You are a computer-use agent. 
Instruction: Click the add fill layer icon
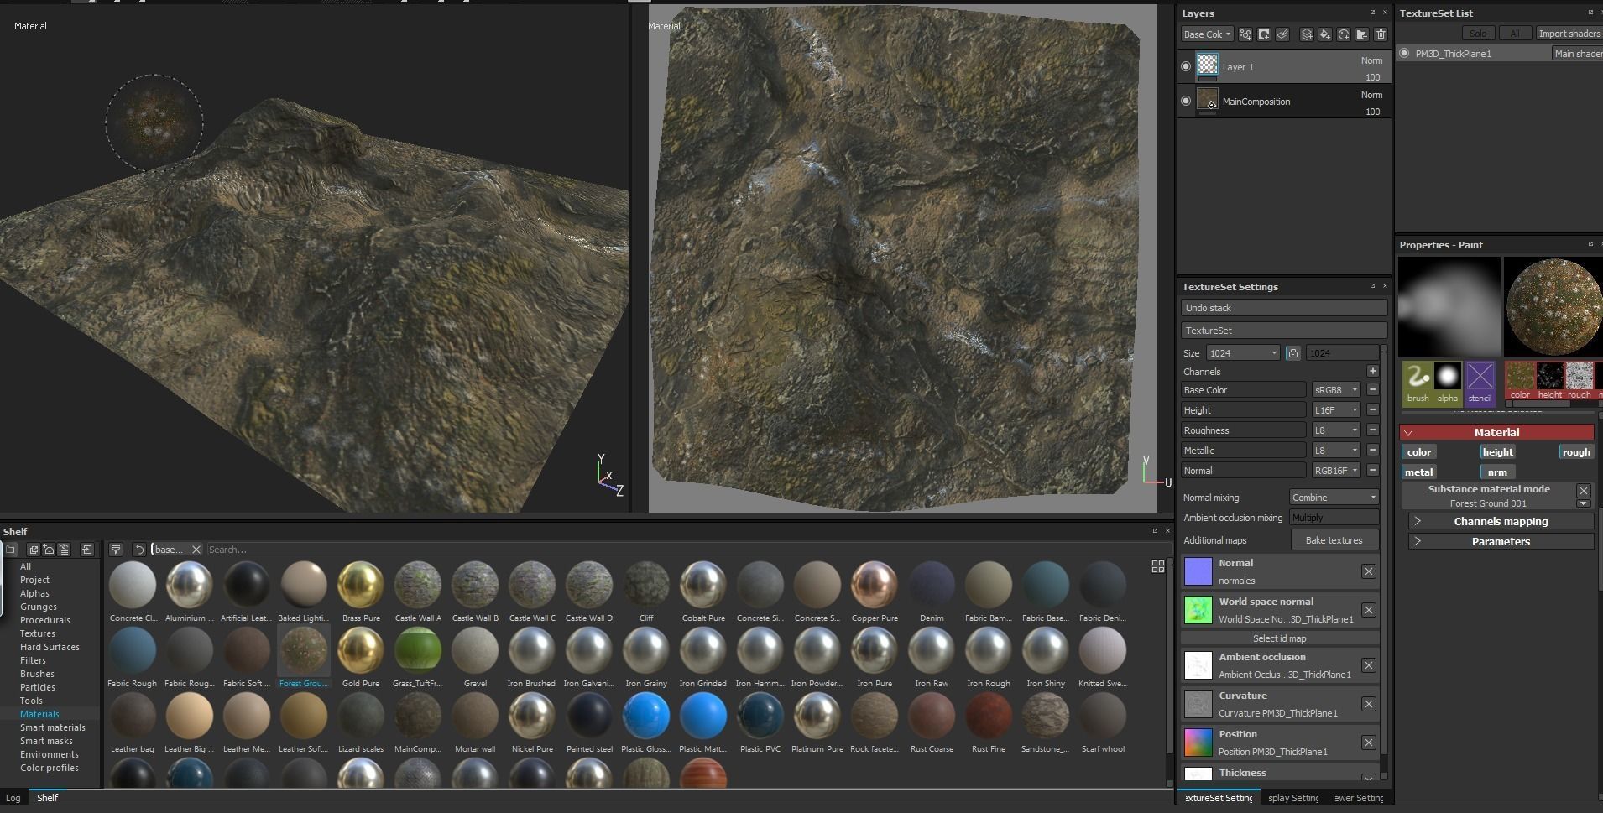point(1324,34)
